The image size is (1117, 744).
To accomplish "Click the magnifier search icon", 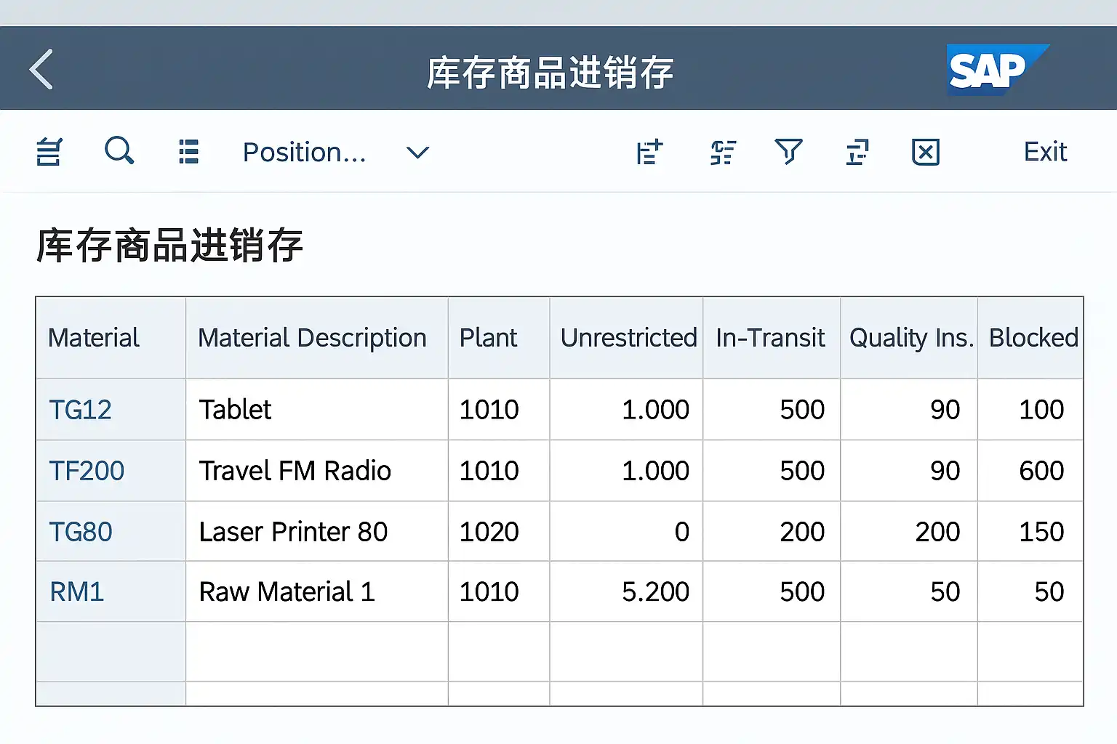I will click(119, 151).
